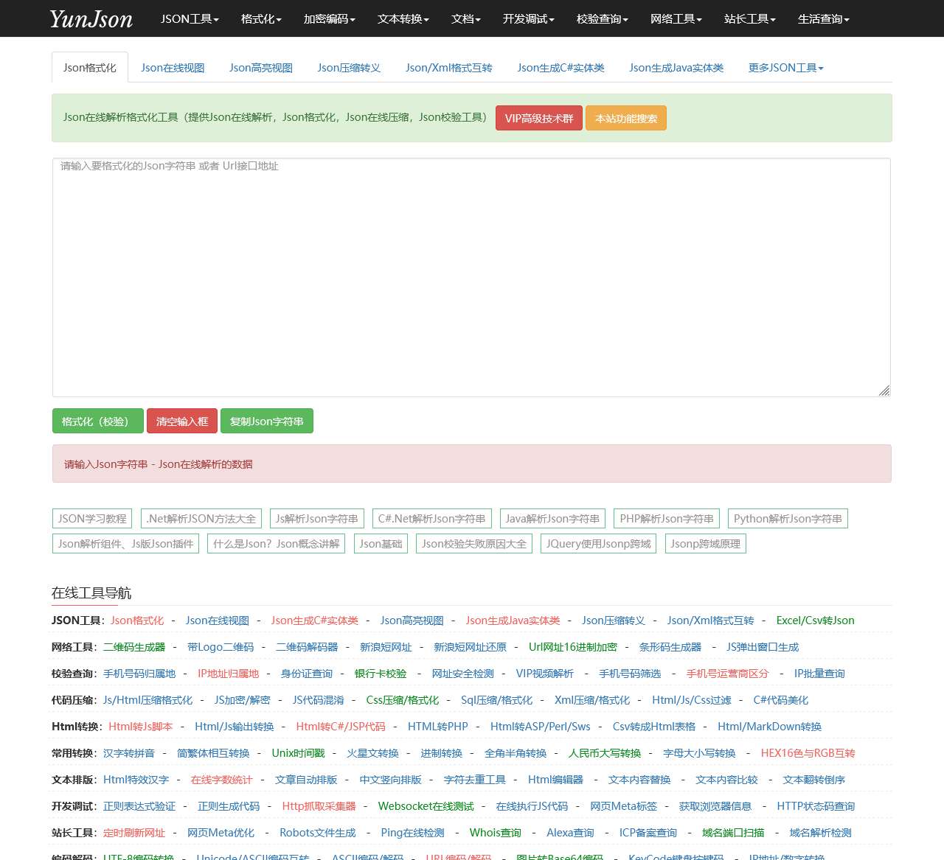
Task: Switch to the Json生成C#实体类 tab
Action: tap(560, 67)
